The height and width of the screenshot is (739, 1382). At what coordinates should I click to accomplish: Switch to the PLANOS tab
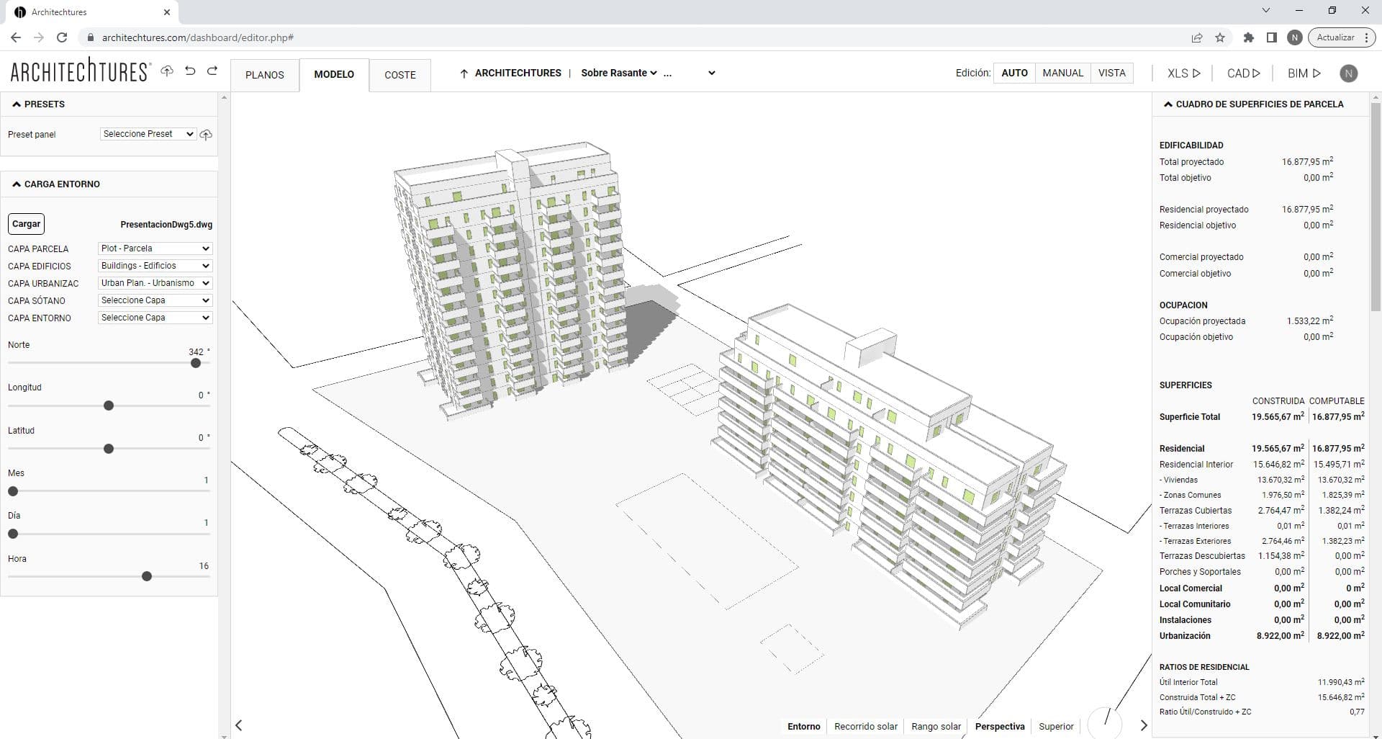pos(265,75)
